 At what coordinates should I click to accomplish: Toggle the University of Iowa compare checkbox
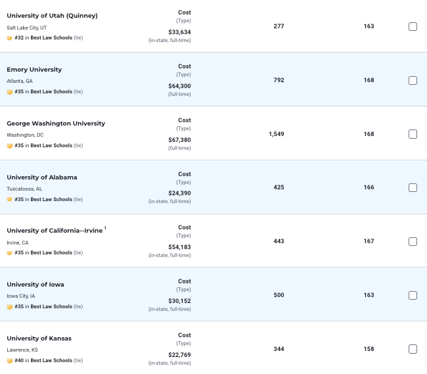click(x=413, y=295)
